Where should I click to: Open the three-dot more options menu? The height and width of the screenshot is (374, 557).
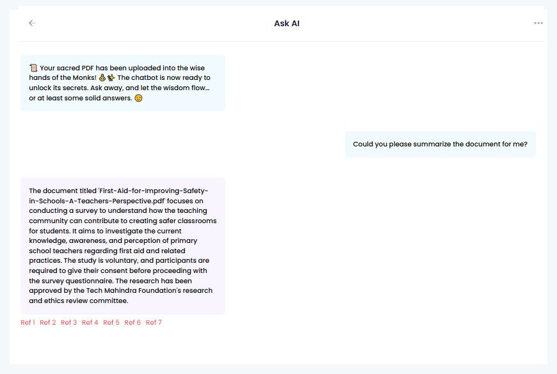(538, 23)
